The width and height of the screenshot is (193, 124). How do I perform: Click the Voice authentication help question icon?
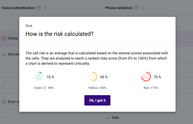(39, 8)
